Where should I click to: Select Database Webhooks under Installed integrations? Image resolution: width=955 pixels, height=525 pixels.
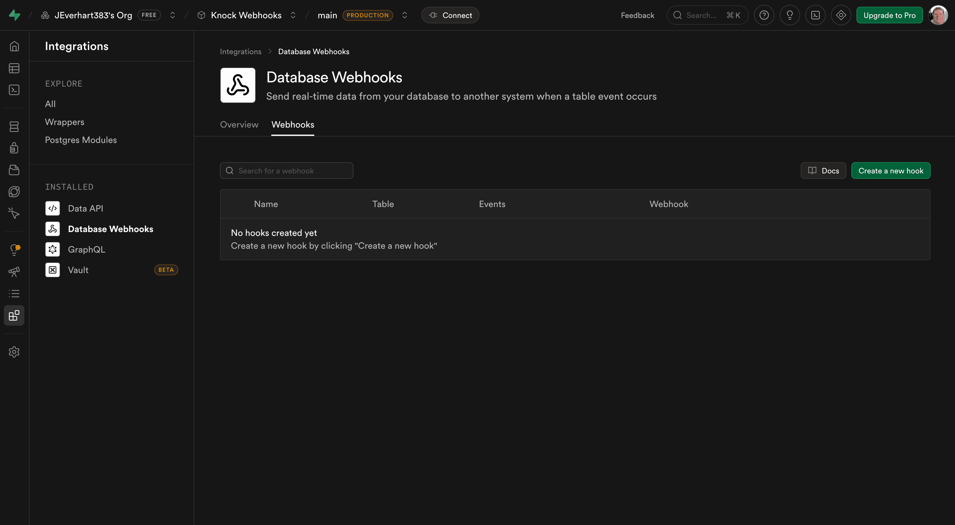coord(111,229)
